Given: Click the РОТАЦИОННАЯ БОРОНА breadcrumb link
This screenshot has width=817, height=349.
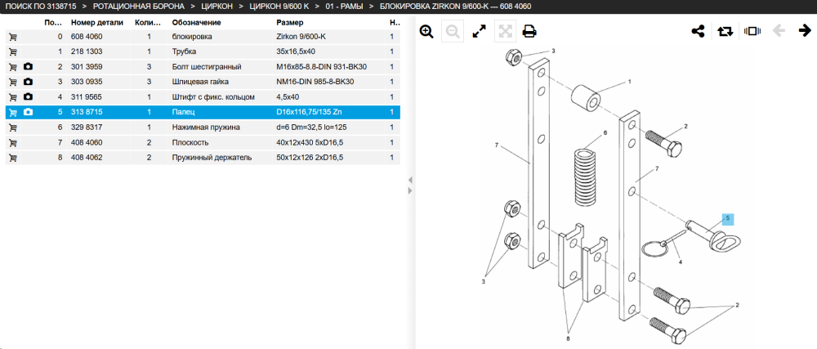Looking at the screenshot, I should click(x=138, y=7).
